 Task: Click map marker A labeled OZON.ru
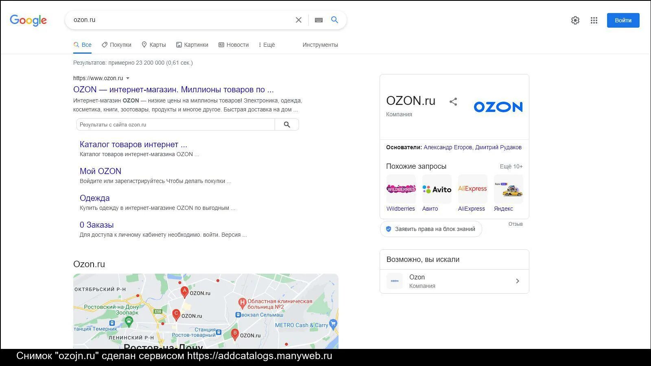[184, 292]
